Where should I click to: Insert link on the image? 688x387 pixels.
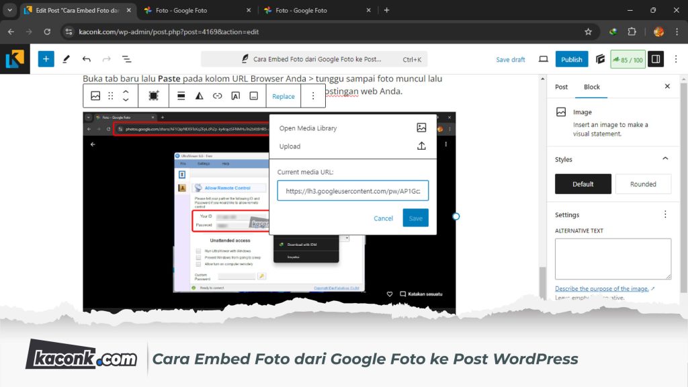(x=217, y=95)
